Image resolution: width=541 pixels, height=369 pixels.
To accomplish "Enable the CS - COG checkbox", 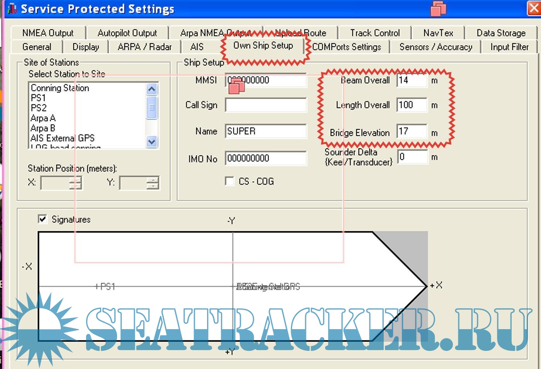I will tap(230, 181).
